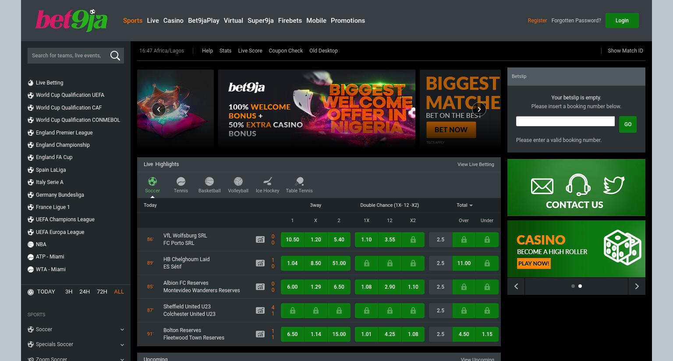Click Forgotten Password link
The width and height of the screenshot is (673, 361).
576,21
